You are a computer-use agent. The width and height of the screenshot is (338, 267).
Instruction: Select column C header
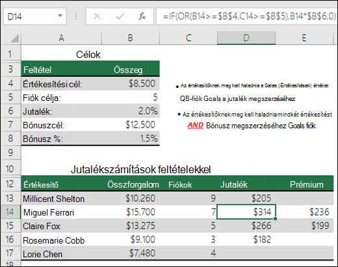tap(188, 38)
